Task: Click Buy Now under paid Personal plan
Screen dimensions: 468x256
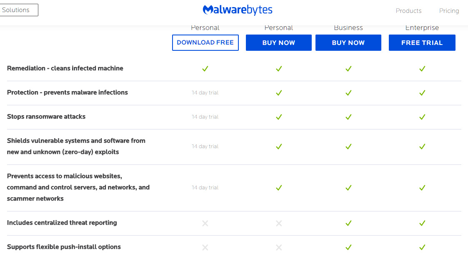Action: pyautogui.click(x=278, y=42)
